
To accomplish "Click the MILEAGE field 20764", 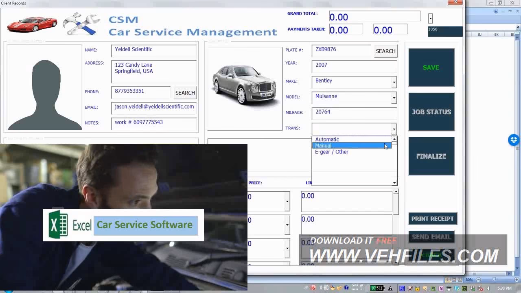I will pos(354,113).
